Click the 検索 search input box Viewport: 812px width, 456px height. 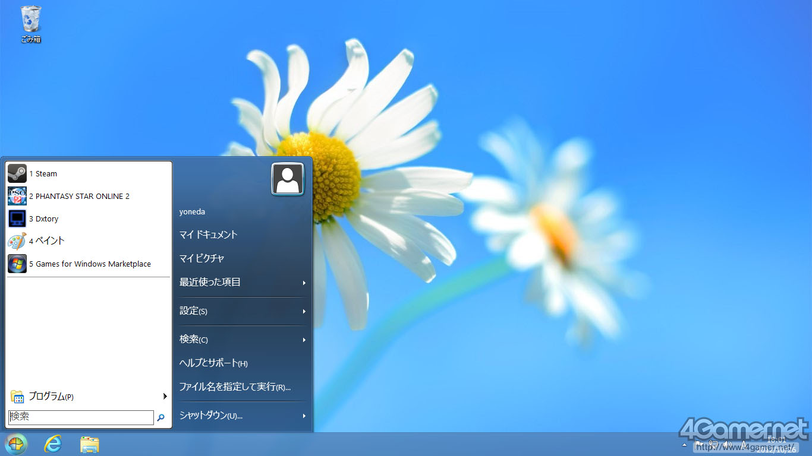81,417
